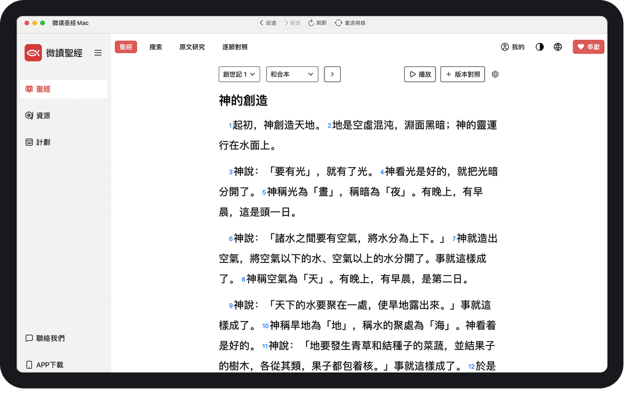Image resolution: width=628 pixels, height=393 pixels.
Task: Click the APP下載 download icon
Action: click(x=29, y=365)
